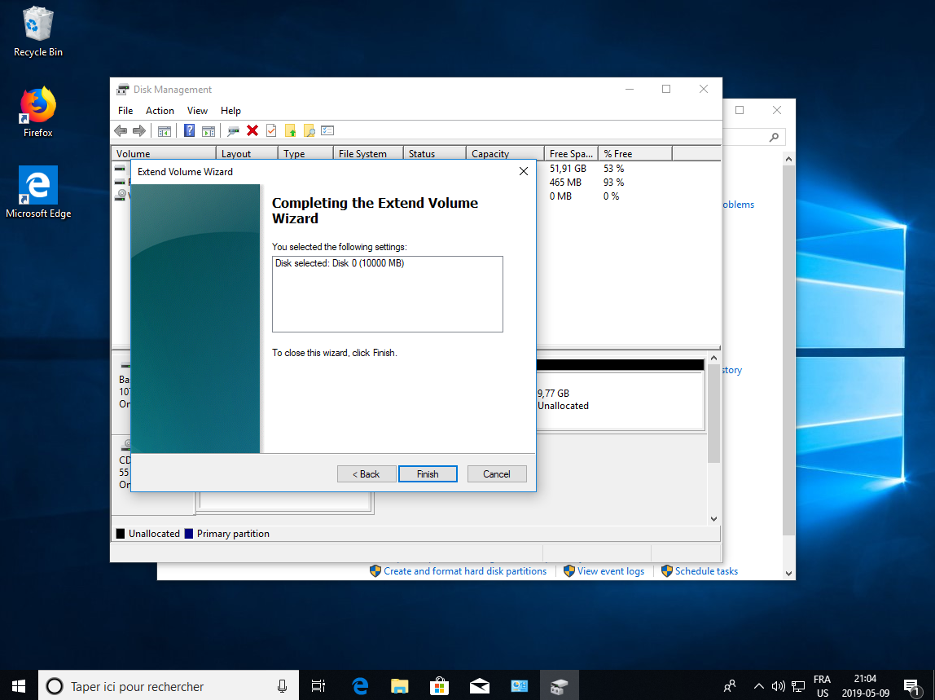Viewport: 935px width, 700px height.
Task: Click the Back arrow in Disk Management toolbar
Action: (x=121, y=130)
